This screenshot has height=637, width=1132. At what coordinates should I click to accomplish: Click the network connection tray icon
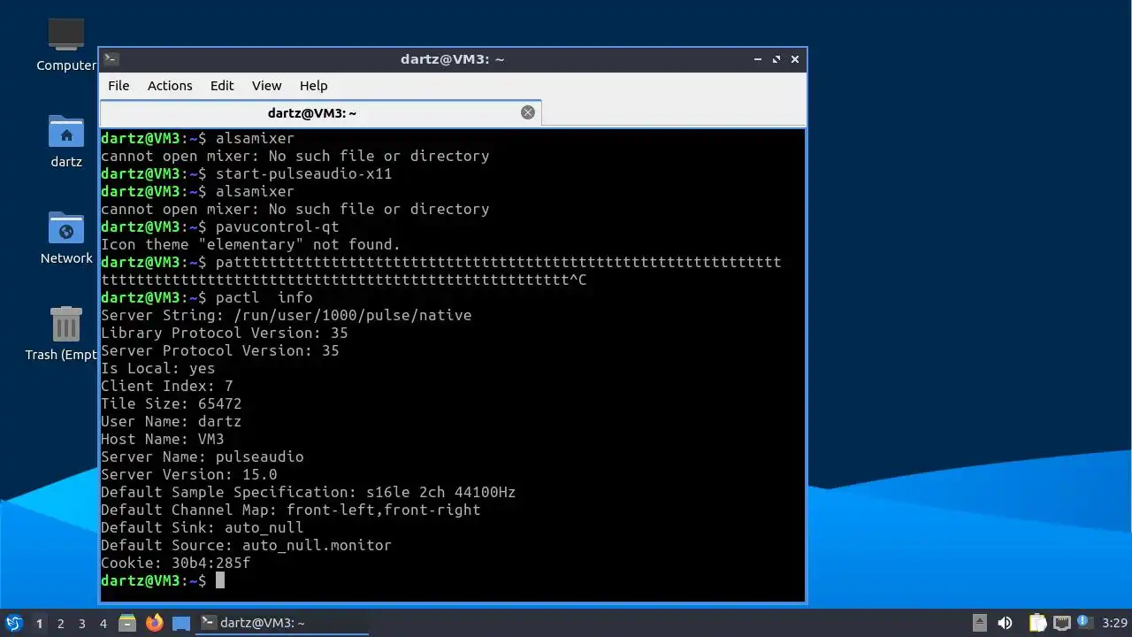[1061, 623]
